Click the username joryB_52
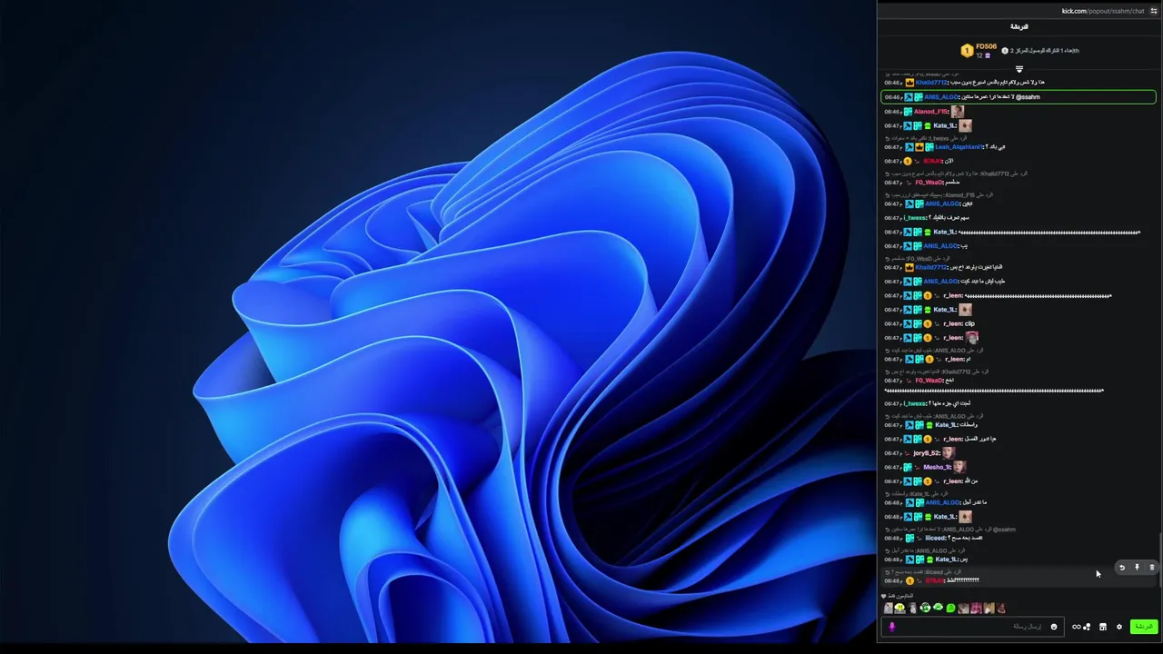 [x=927, y=453]
